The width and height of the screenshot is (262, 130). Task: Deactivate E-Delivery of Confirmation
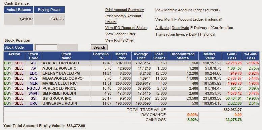pyautogui.click(x=180, y=28)
